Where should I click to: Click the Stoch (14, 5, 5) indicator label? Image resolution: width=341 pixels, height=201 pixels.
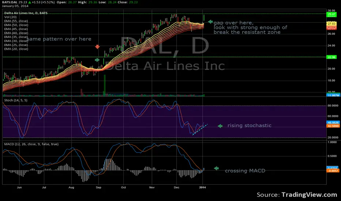point(16,100)
